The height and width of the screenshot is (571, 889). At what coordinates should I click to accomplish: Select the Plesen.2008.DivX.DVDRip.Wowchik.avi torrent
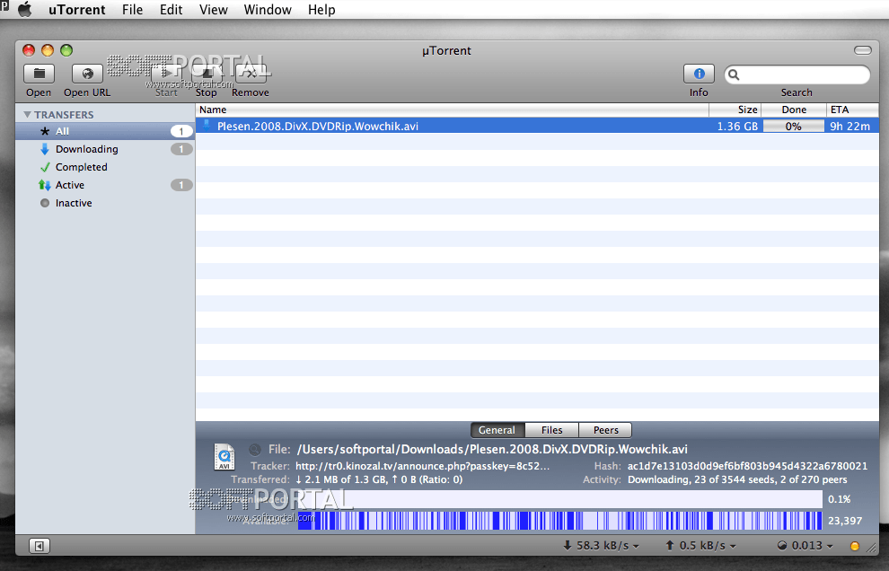click(538, 126)
